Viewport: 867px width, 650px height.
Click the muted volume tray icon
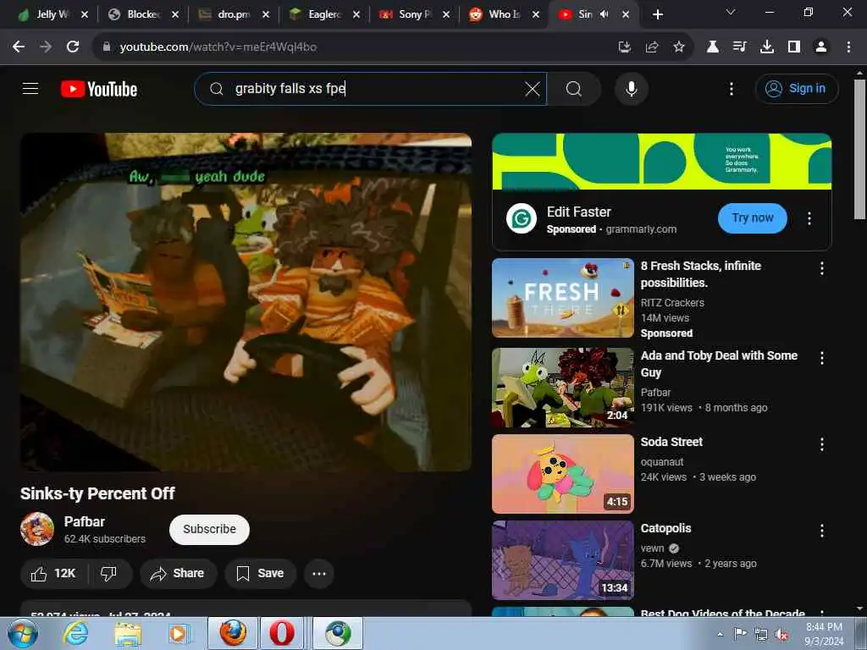click(x=781, y=634)
